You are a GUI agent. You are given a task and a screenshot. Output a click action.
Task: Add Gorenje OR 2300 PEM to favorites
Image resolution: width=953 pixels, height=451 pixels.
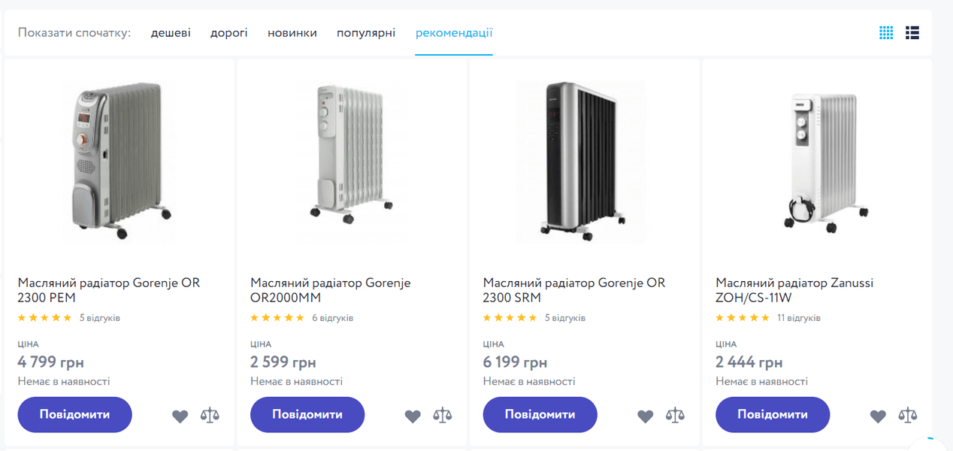(x=180, y=415)
